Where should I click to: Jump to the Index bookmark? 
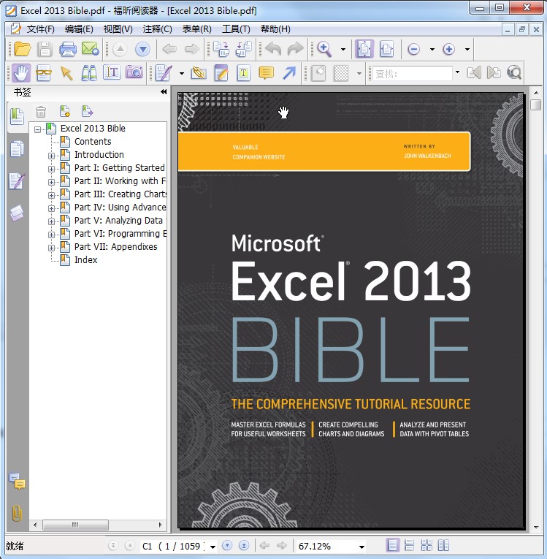tap(85, 260)
